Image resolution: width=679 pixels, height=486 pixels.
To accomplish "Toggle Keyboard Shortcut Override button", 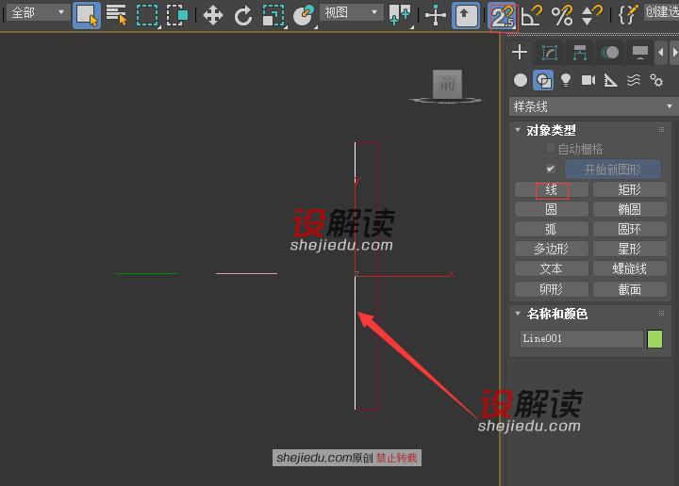I will coord(466,15).
